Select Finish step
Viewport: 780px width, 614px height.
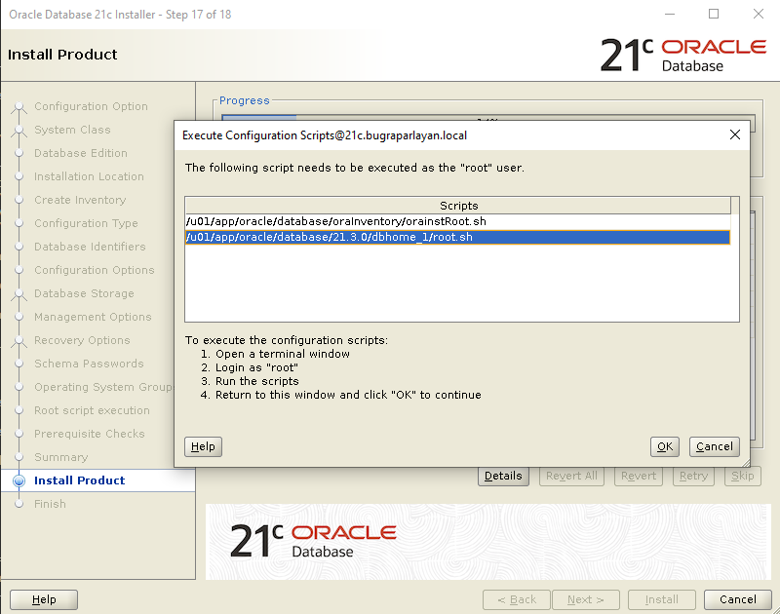point(51,504)
